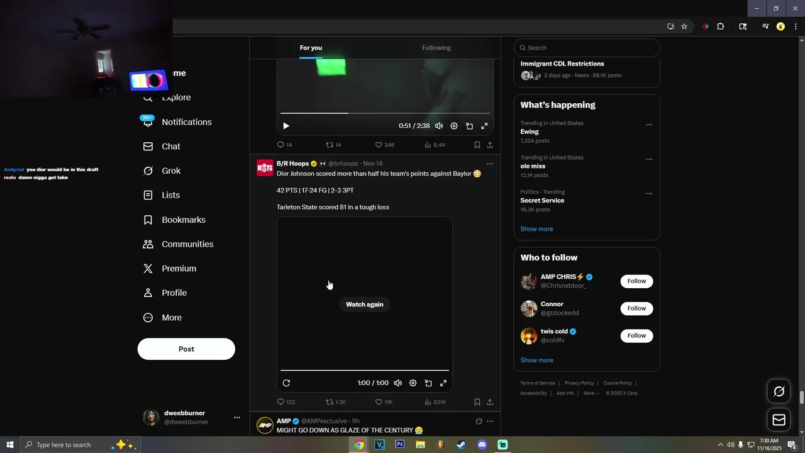Image resolution: width=805 pixels, height=453 pixels.
Task: Open Bookmarks in the sidebar
Action: pyautogui.click(x=174, y=220)
